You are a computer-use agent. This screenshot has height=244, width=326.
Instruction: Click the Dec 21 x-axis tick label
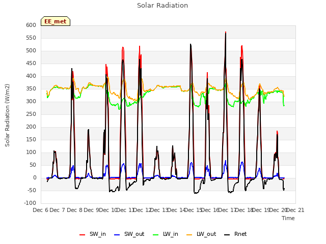[295, 210]
